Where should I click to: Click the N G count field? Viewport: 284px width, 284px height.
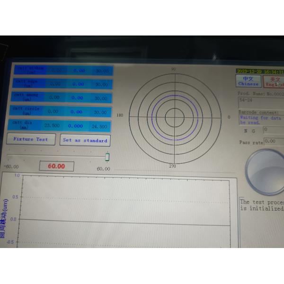(x=274, y=130)
